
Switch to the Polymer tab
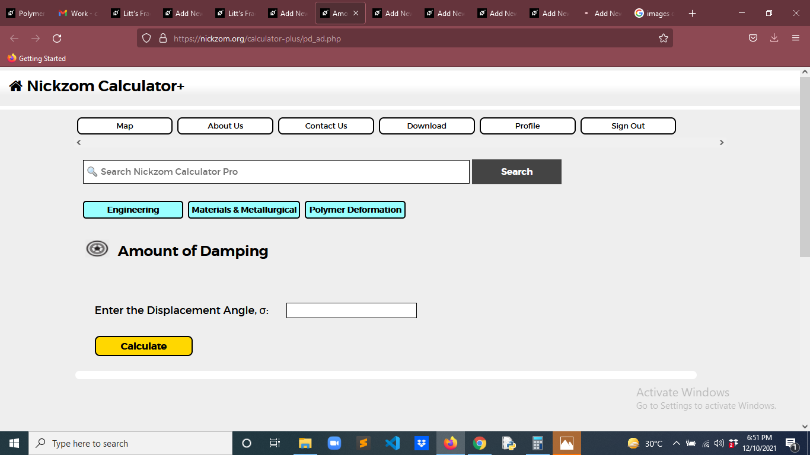point(26,13)
